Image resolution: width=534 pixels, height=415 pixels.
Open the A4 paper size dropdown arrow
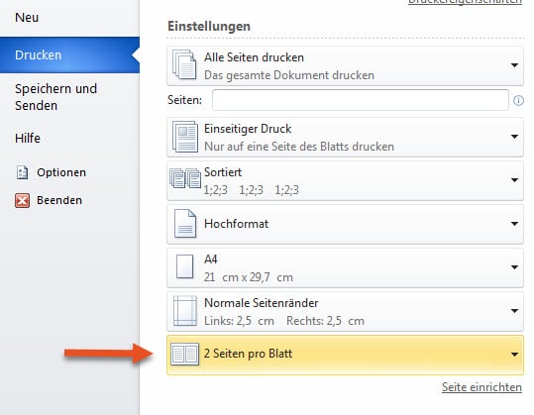tap(514, 267)
